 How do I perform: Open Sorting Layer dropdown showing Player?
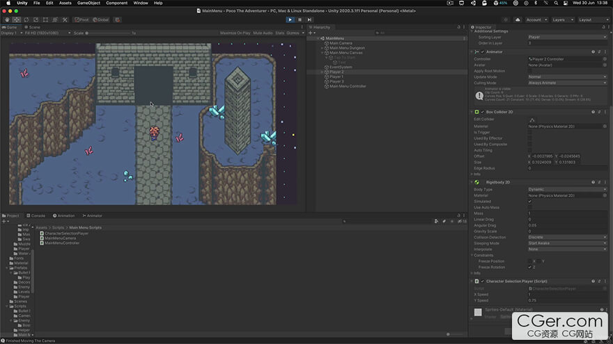click(567, 37)
